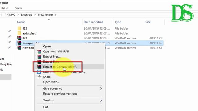The width and height of the screenshot is (198, 111).
Task: Click 40,913 KB size cell
Action: 156,43
